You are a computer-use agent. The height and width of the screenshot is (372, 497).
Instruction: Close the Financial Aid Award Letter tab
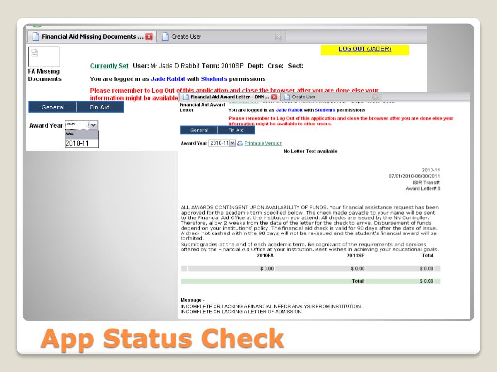pyautogui.click(x=275, y=97)
